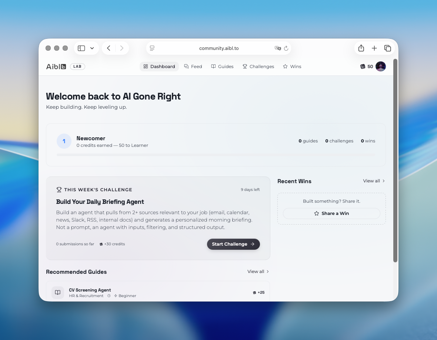This screenshot has width=437, height=340.
Task: Click the 0 guides stat
Action: pos(308,141)
